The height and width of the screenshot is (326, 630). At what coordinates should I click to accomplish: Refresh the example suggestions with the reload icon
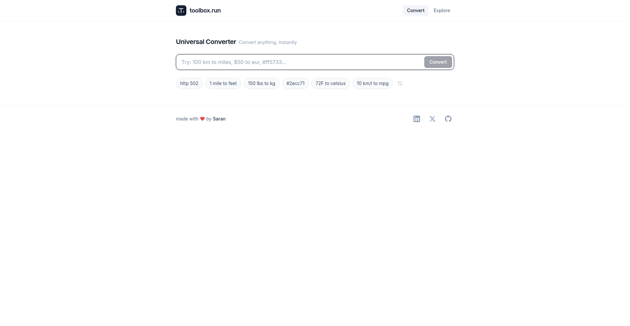400,83
